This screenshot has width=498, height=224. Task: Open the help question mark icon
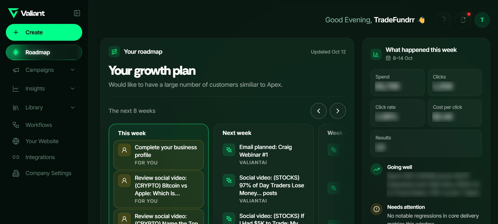(x=444, y=20)
